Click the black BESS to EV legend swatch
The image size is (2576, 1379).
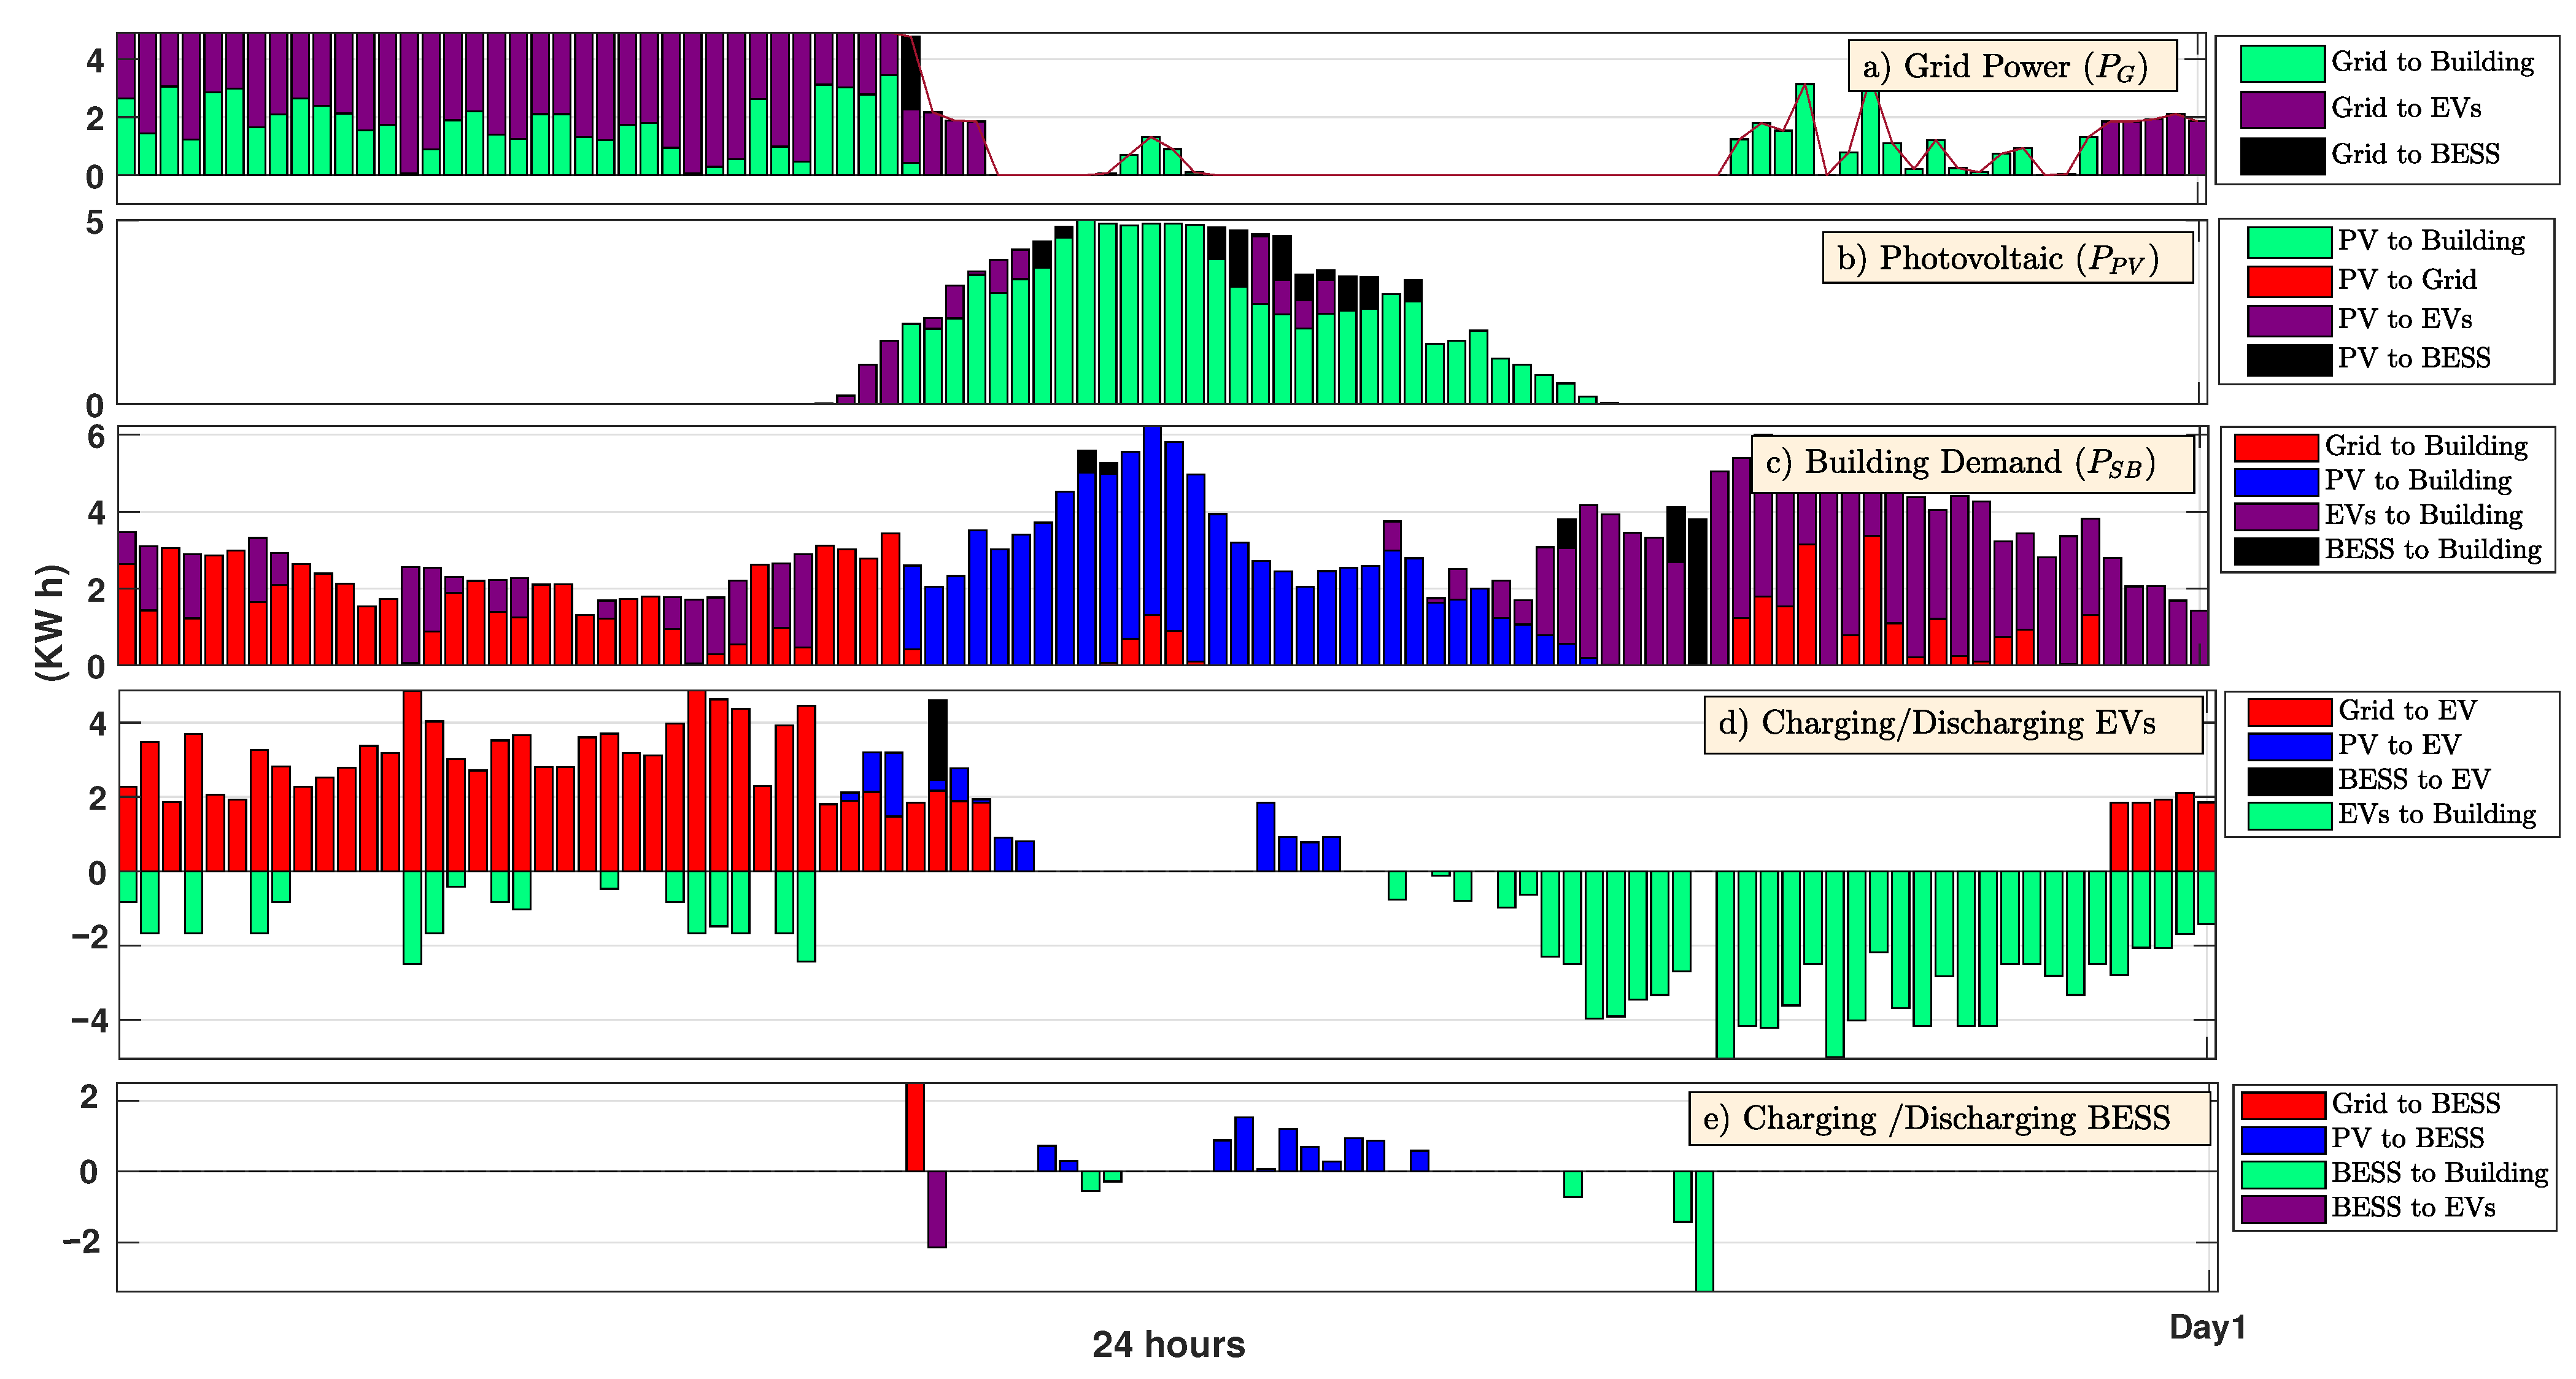(x=2289, y=780)
